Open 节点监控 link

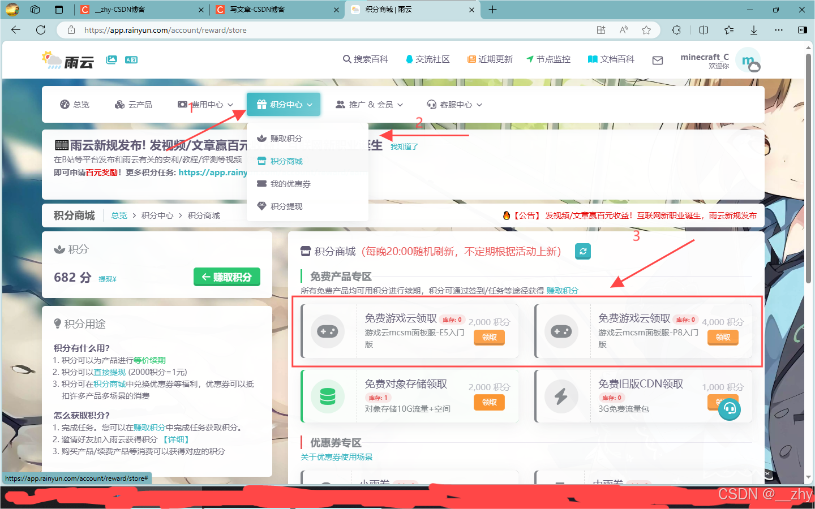click(548, 59)
